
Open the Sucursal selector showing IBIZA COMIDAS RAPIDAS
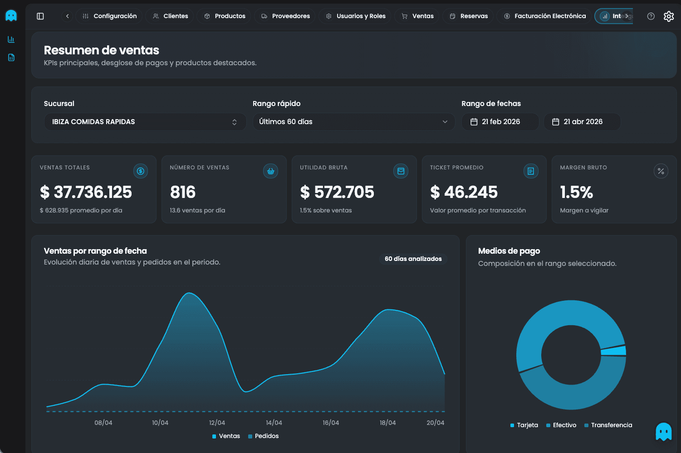[145, 121]
